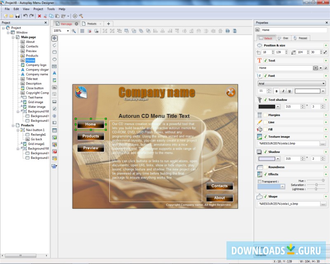Enable the Margins checkbox

pyautogui.click(x=265, y=115)
